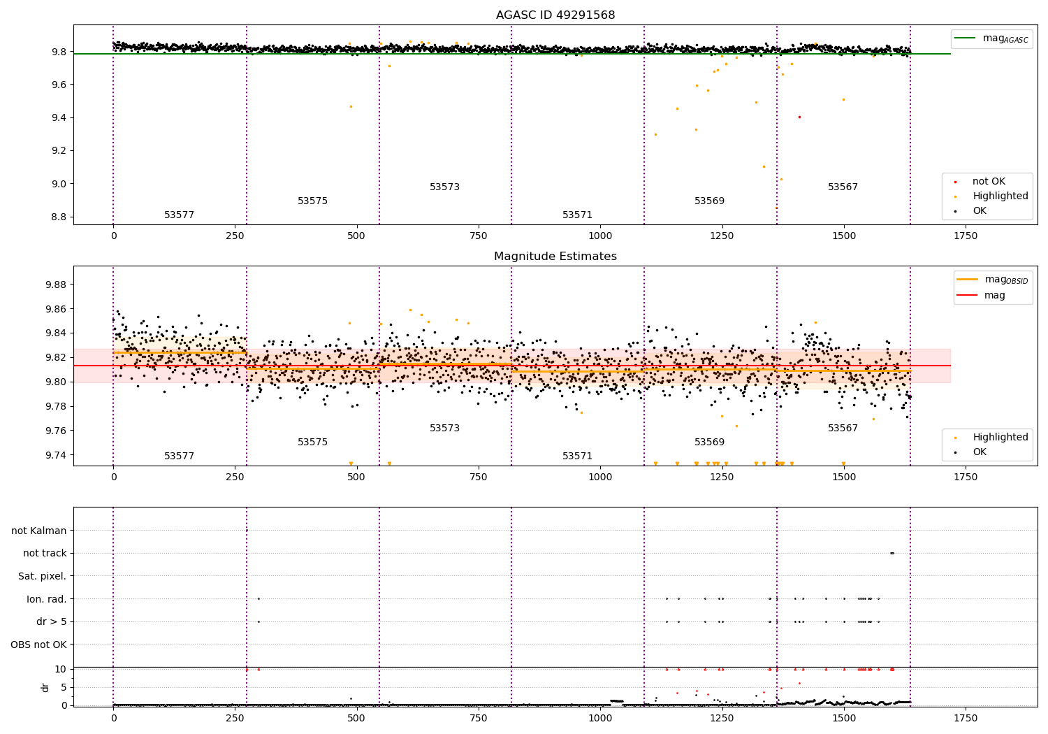Screen dimensions: 1048x734
Task: Click the "dr" y-axis label
Action: coord(45,687)
